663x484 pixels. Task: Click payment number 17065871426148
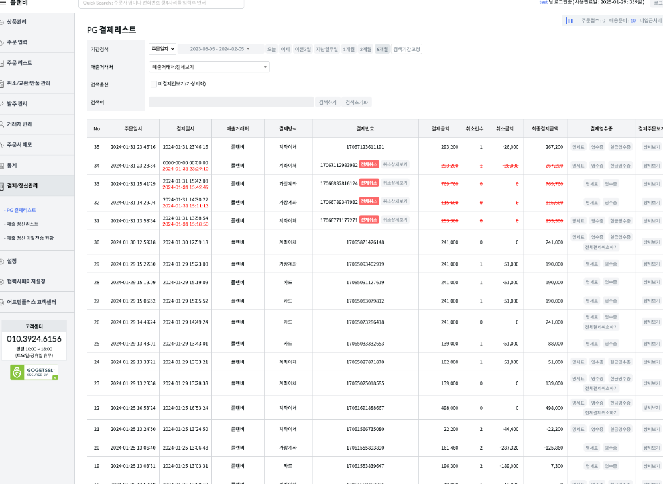click(365, 242)
